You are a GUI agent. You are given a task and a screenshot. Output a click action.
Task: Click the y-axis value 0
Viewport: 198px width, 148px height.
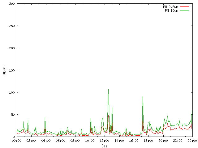pyautogui.click(x=14, y=137)
